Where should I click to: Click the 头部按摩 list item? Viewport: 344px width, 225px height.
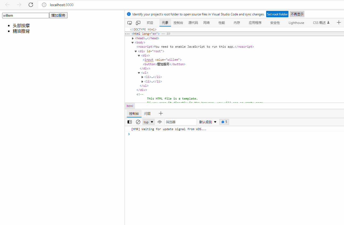(21, 26)
